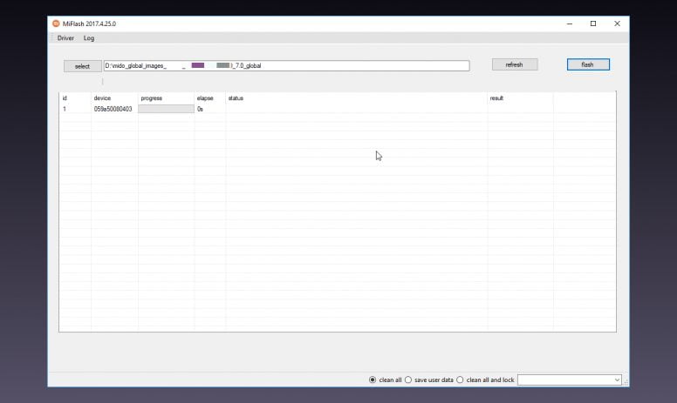Screen dimensions: 677x403
Task: Choose the clean all radio option
Action: tap(385, 379)
